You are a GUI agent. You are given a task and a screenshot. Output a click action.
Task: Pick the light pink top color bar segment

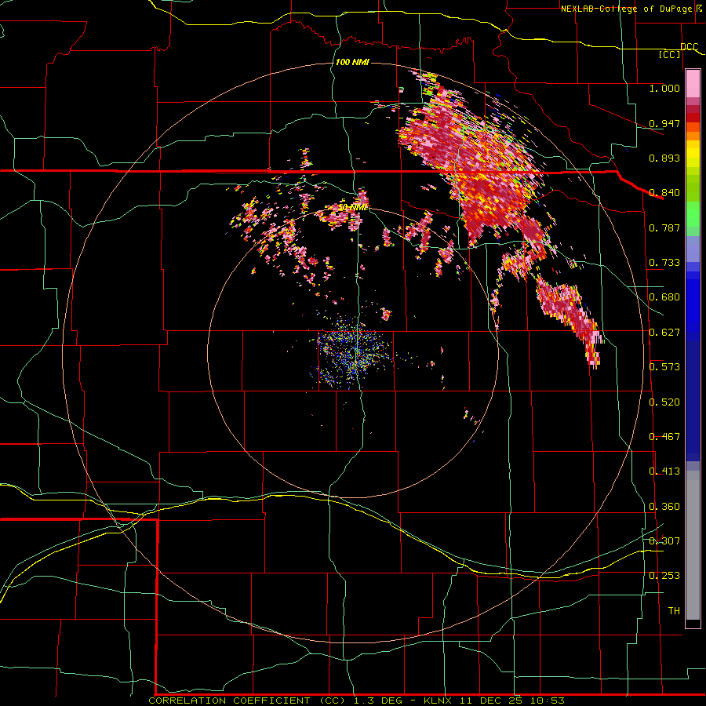tap(693, 84)
